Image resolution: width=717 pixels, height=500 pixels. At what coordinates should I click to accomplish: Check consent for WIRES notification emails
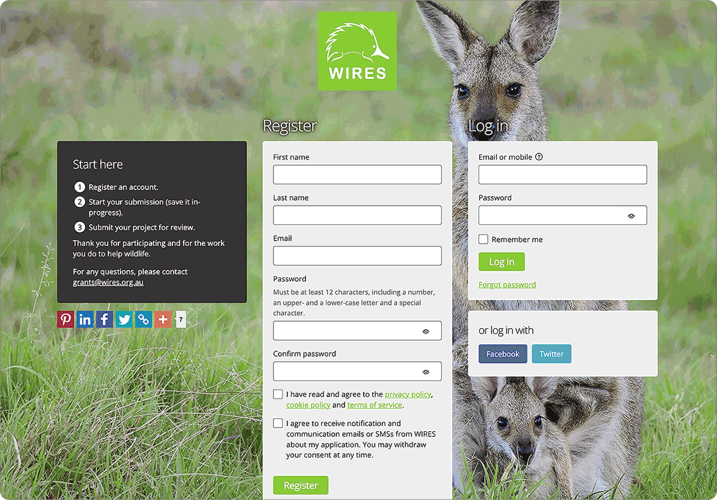[x=278, y=423]
